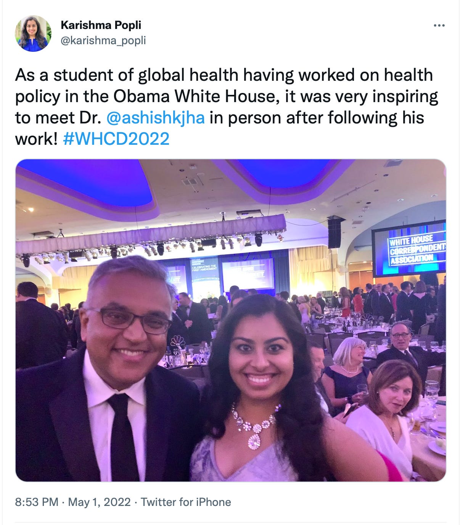Open the Karishma Popli display name link
The image size is (460, 525).
(101, 25)
